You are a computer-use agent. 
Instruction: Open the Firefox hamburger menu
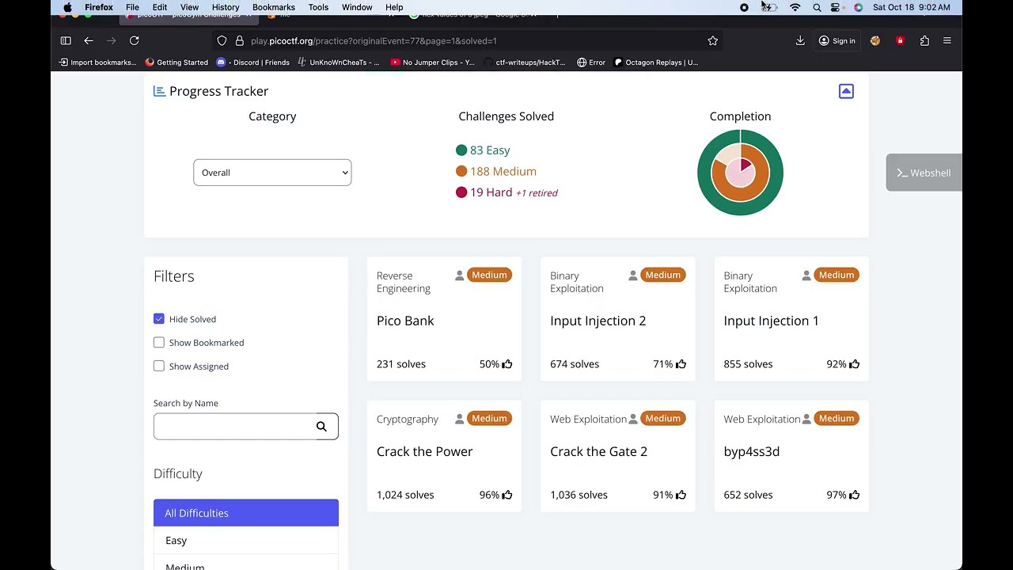tap(947, 40)
